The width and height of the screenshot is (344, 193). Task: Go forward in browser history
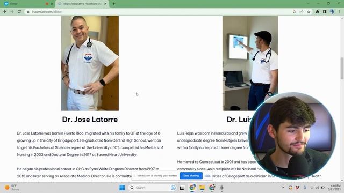tap(12, 12)
